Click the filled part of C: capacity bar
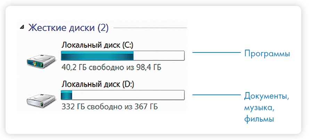 tap(97, 56)
